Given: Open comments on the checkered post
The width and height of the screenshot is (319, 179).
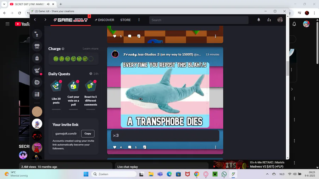Looking at the screenshot, I should [x=130, y=36].
